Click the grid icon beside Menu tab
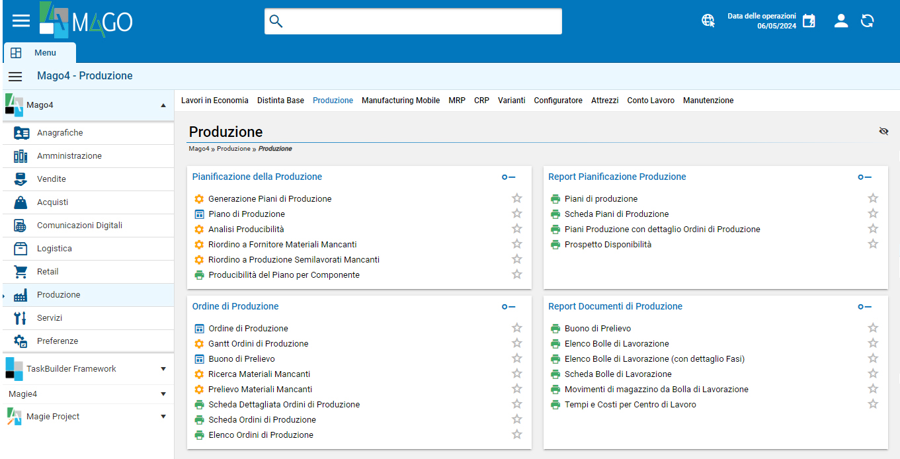900x459 pixels. tap(17, 53)
